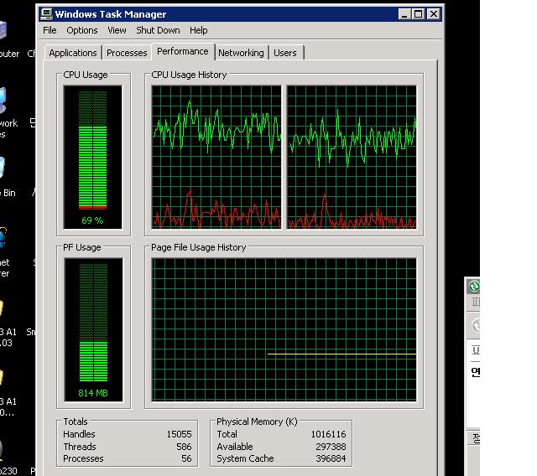Switch to the Users tab
Viewport: 537px width, 476px height.
click(x=285, y=53)
